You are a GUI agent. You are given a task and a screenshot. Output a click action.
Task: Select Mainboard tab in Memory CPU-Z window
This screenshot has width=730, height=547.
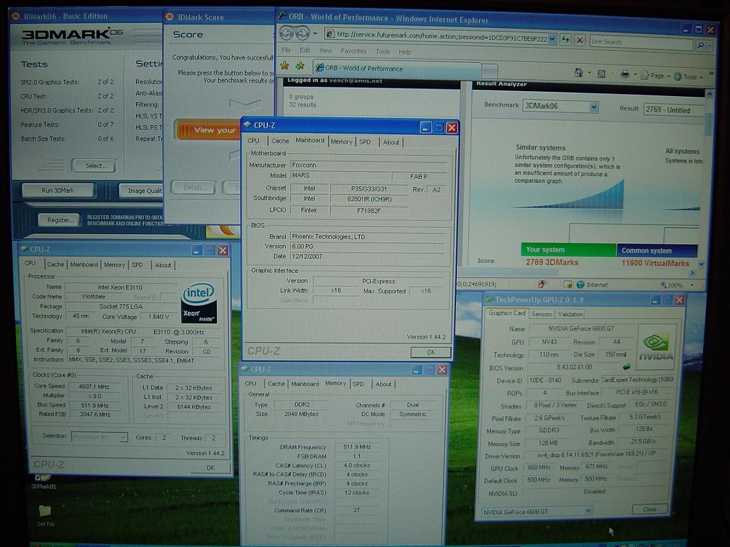pos(304,384)
